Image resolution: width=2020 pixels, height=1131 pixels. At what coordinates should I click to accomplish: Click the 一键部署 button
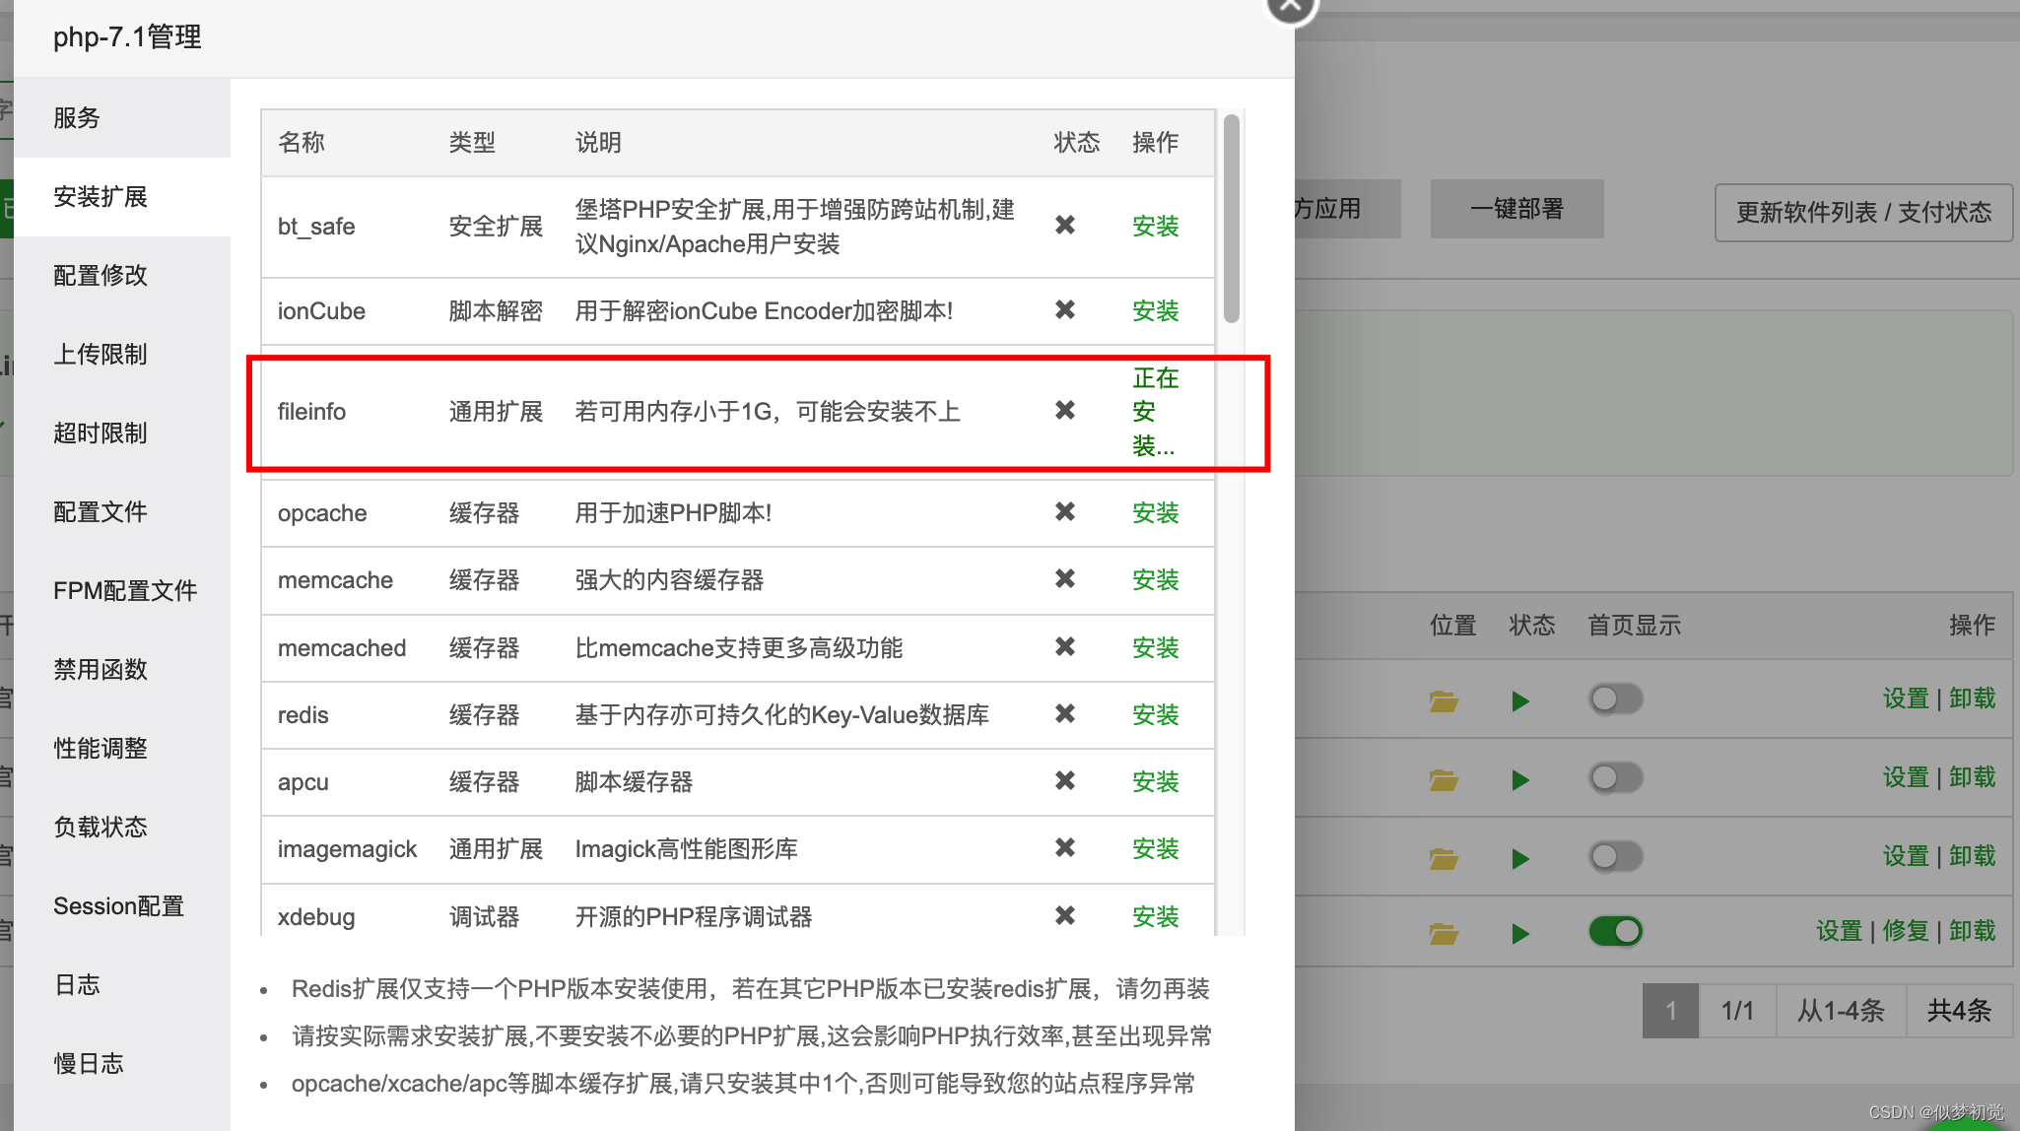pyautogui.click(x=1516, y=209)
